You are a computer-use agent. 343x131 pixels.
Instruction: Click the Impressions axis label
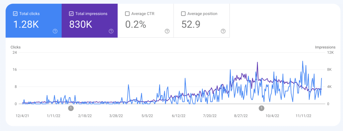325,47
